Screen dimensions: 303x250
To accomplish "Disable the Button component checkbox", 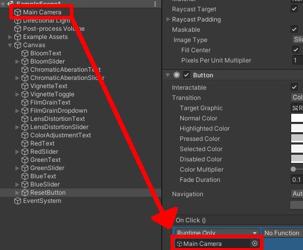I will [186, 75].
